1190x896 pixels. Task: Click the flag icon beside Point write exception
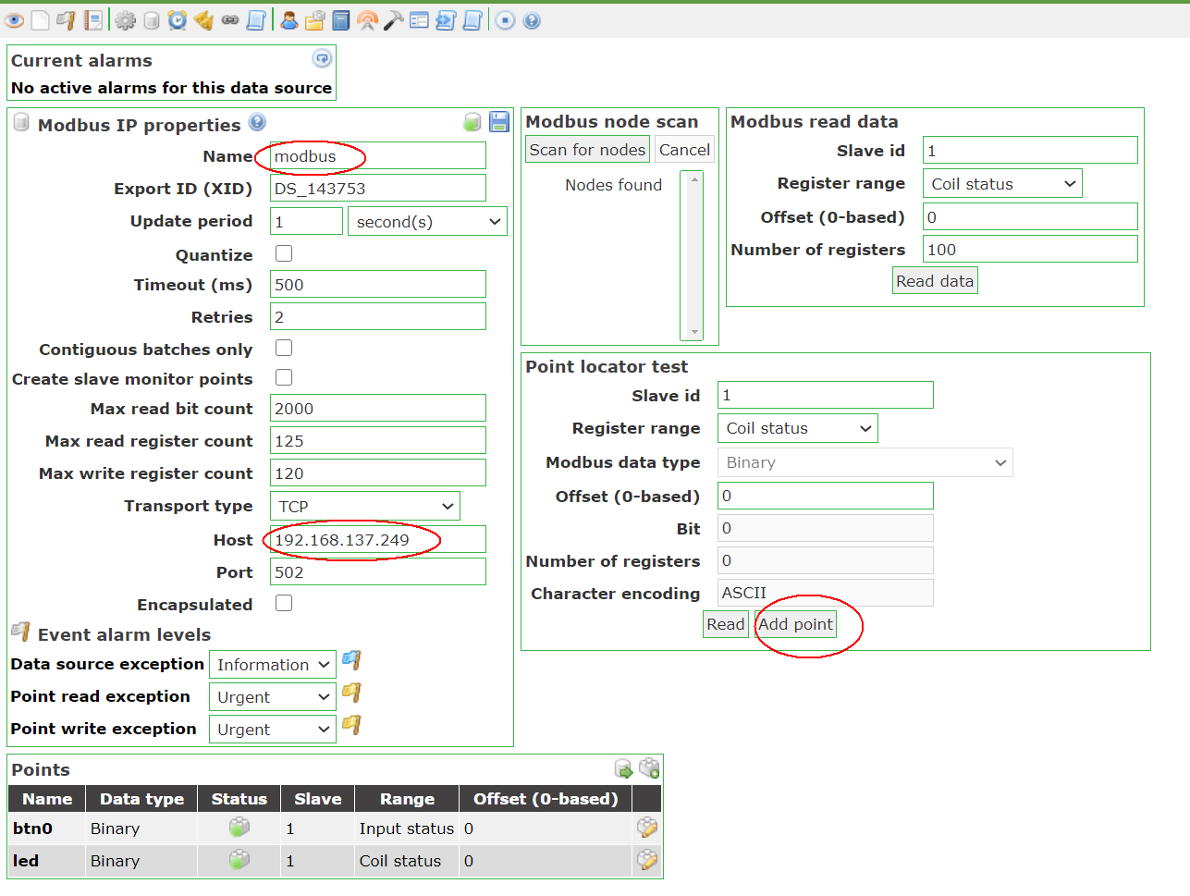coord(351,726)
